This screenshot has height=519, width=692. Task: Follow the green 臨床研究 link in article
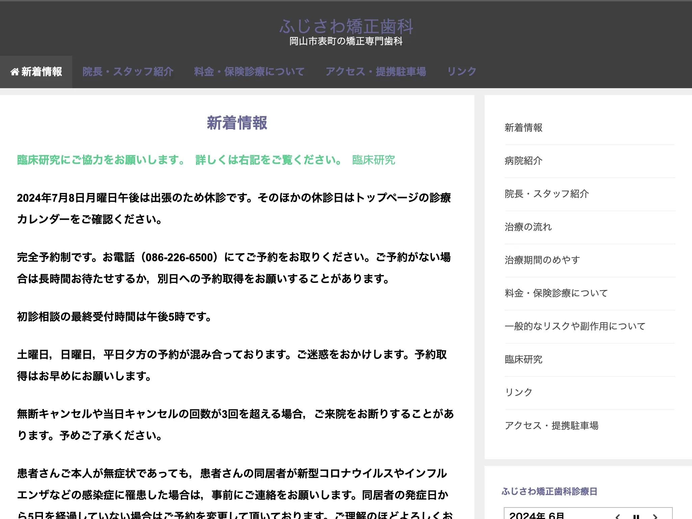pyautogui.click(x=373, y=160)
